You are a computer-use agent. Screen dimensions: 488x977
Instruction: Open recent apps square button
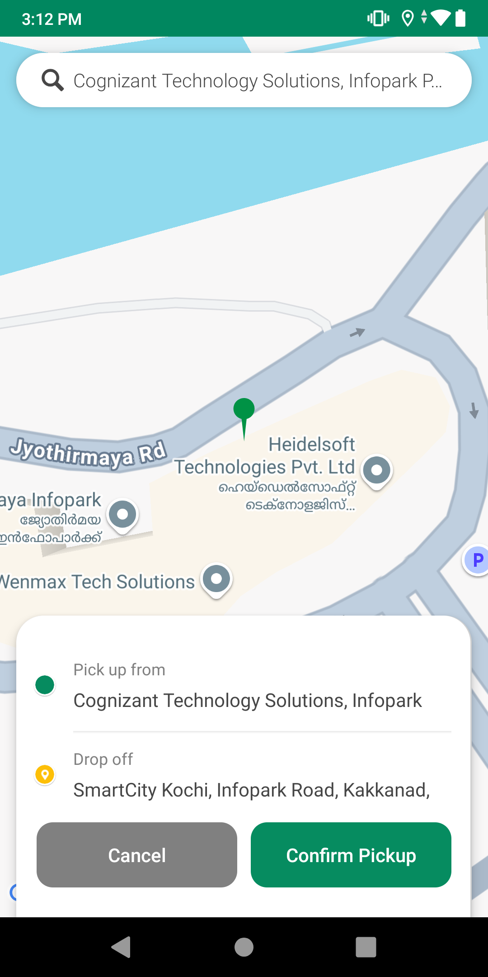[366, 947]
